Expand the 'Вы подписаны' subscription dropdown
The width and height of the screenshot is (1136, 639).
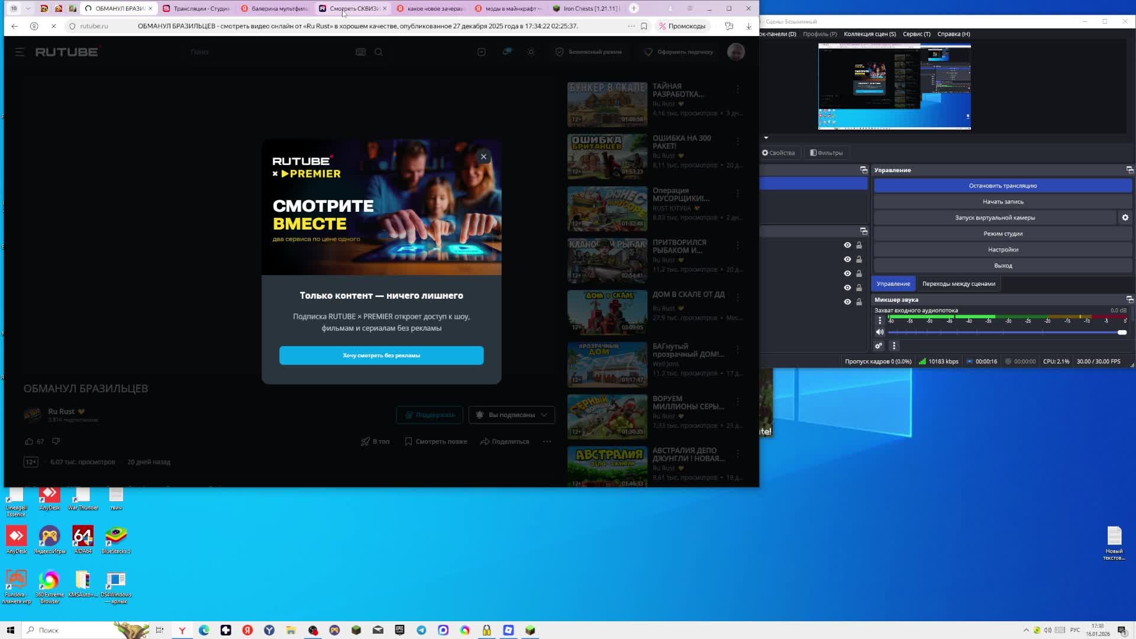[512, 415]
